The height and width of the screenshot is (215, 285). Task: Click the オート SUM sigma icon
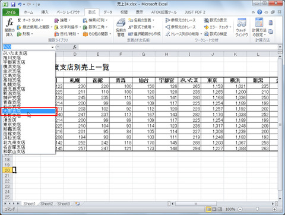coord(20,20)
